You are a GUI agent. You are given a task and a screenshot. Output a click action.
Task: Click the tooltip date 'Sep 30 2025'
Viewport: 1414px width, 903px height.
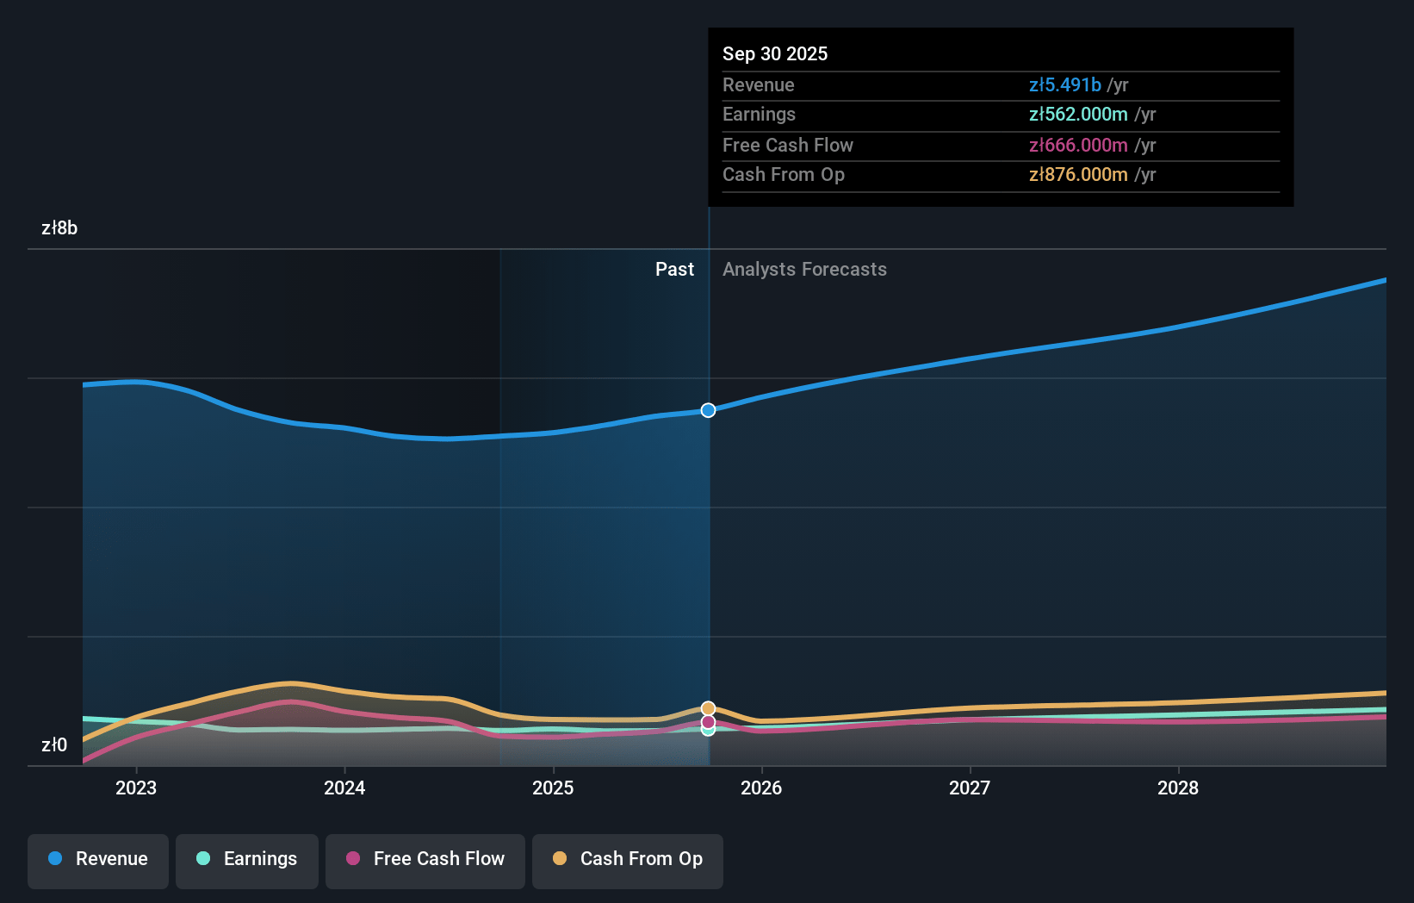tap(775, 54)
